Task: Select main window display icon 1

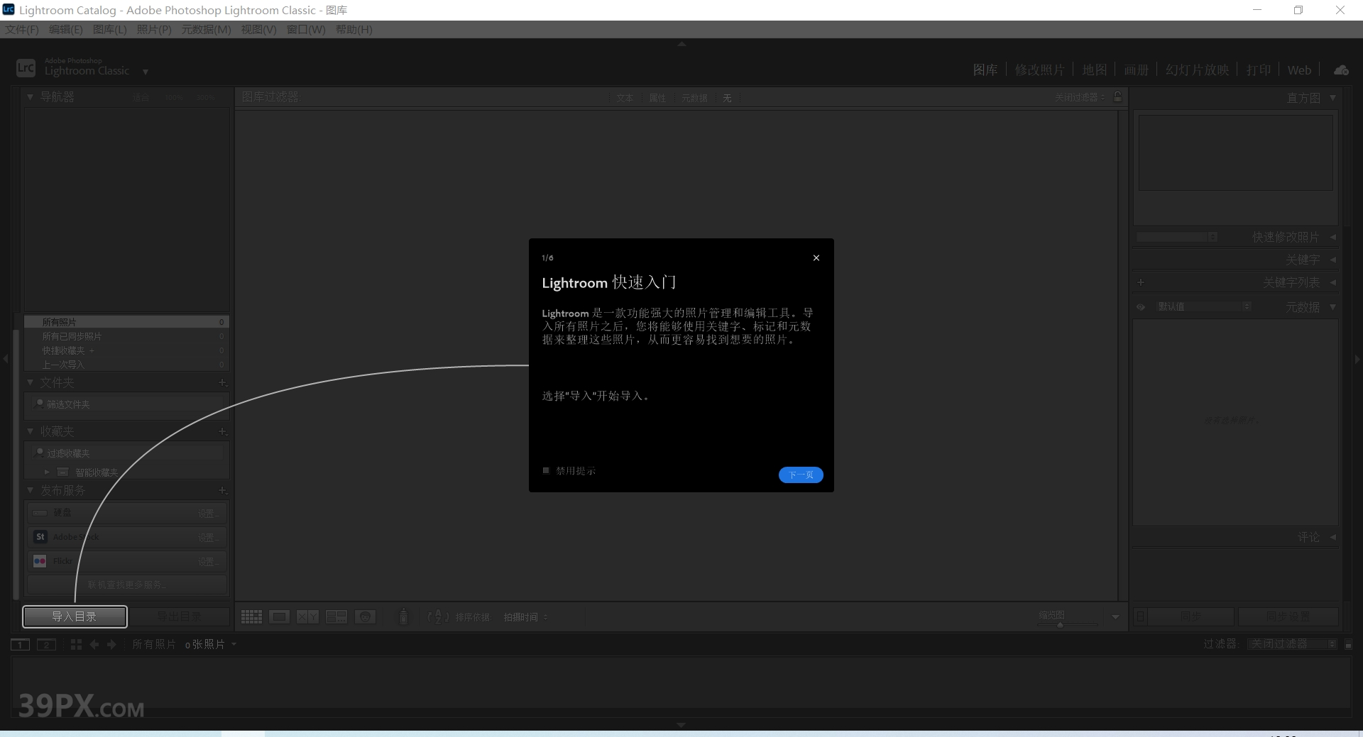Action: [20, 644]
